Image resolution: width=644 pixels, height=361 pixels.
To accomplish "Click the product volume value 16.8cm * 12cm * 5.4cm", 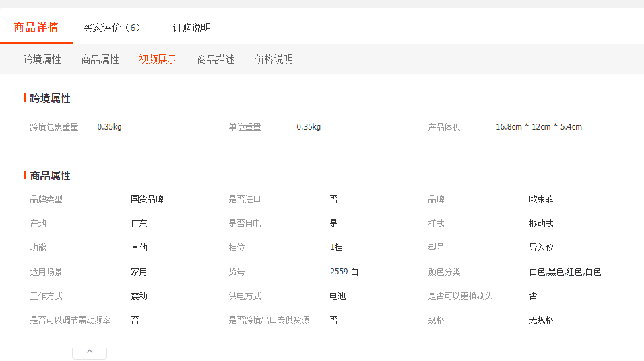I will point(538,127).
